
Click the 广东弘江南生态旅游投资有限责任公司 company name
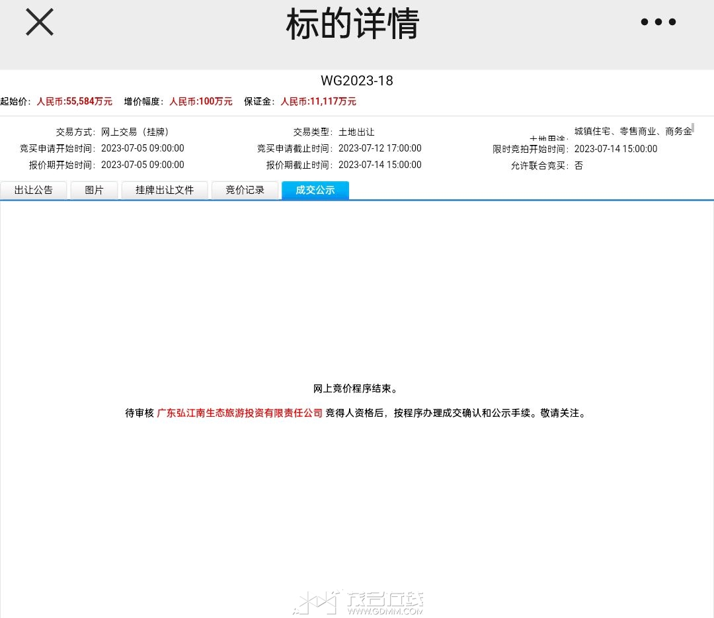click(x=239, y=413)
